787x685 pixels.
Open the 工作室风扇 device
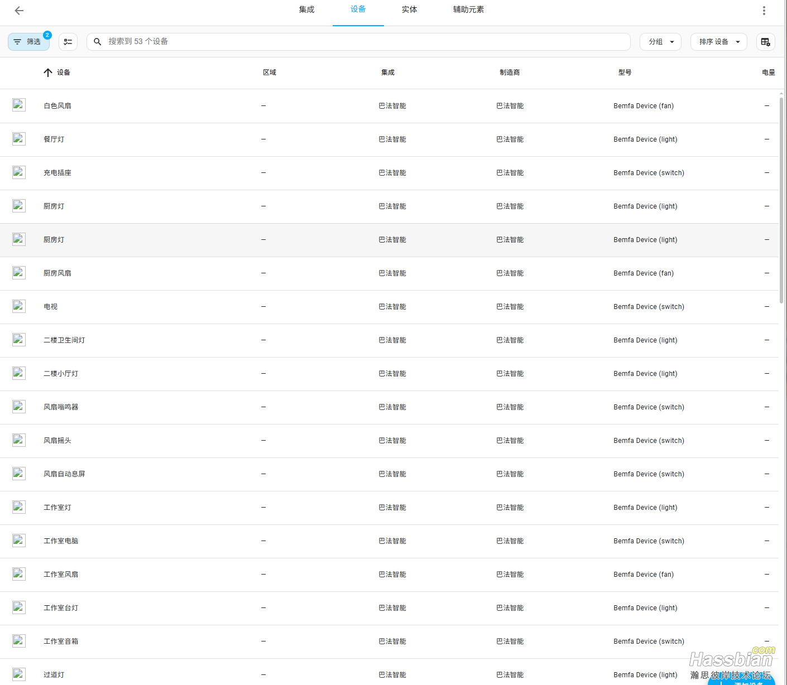tap(61, 575)
